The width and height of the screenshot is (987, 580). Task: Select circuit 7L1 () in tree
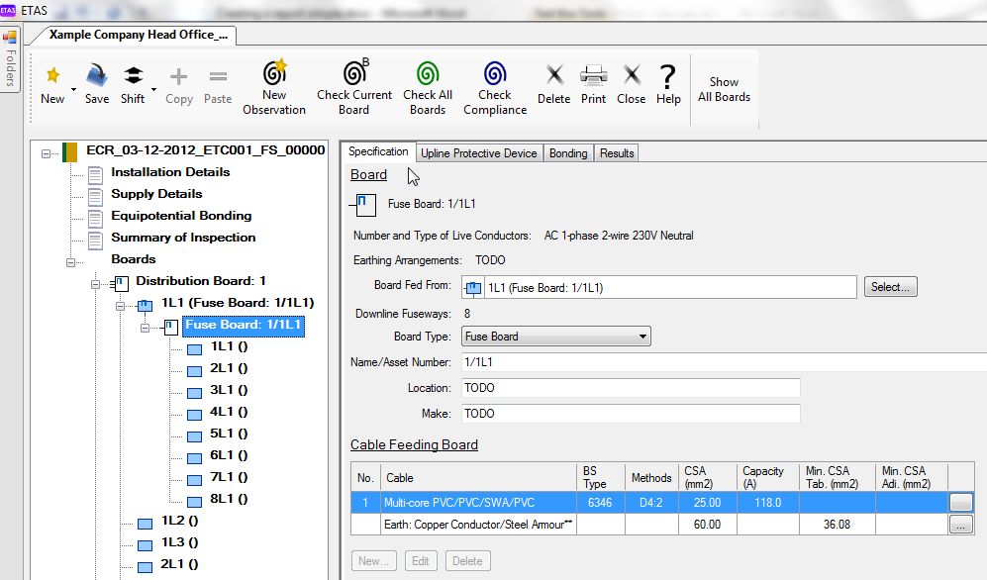(229, 477)
